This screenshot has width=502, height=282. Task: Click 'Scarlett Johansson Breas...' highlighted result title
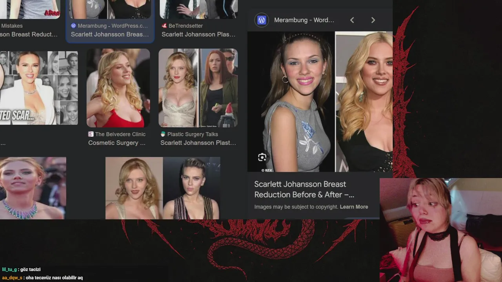[110, 34]
